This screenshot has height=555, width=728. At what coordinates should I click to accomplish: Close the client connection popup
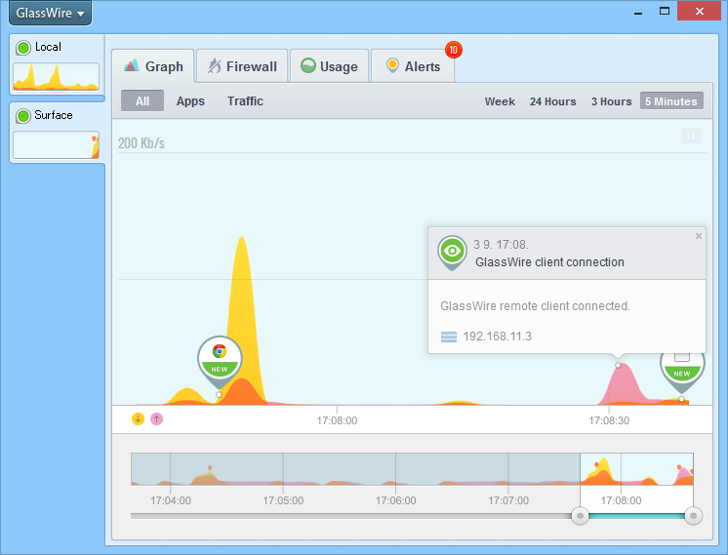tap(699, 236)
